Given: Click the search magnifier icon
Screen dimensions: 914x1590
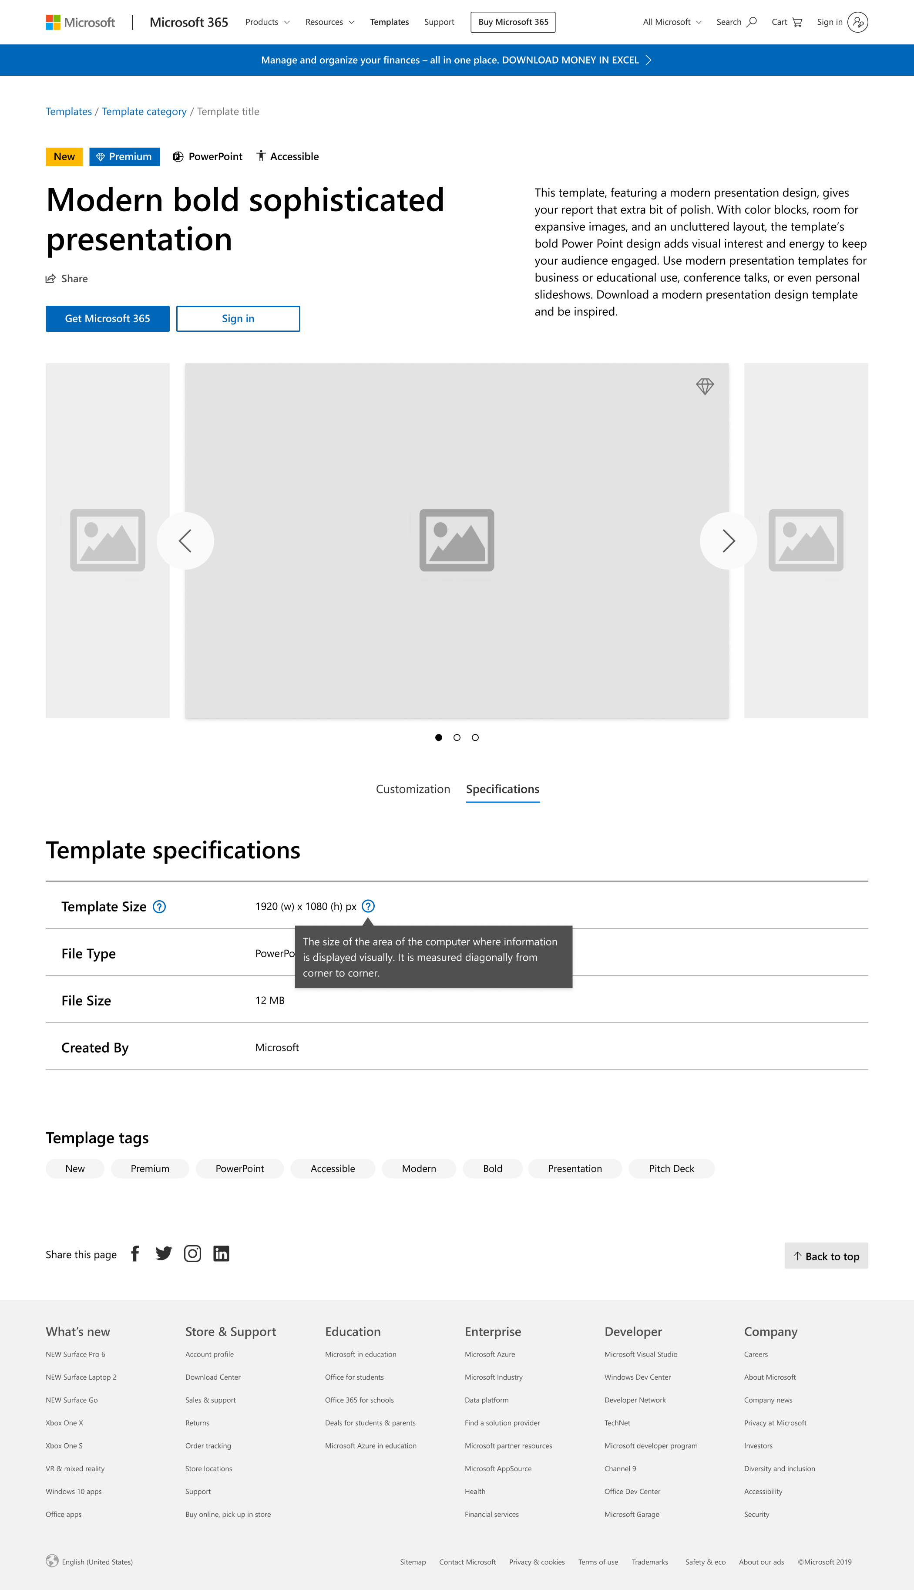Looking at the screenshot, I should pyautogui.click(x=751, y=22).
